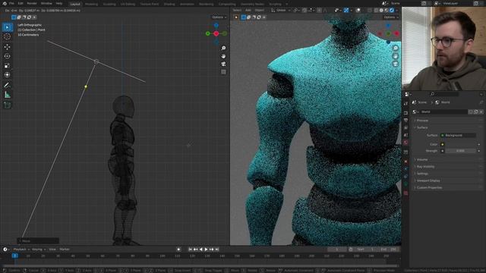Open the Surface Background shader dropdown
Screen dimensions: 486x273
pos(458,136)
